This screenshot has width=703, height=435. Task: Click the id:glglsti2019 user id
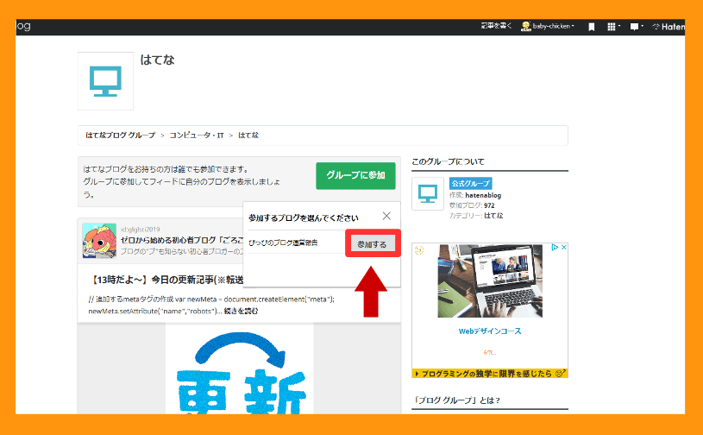pos(141,230)
